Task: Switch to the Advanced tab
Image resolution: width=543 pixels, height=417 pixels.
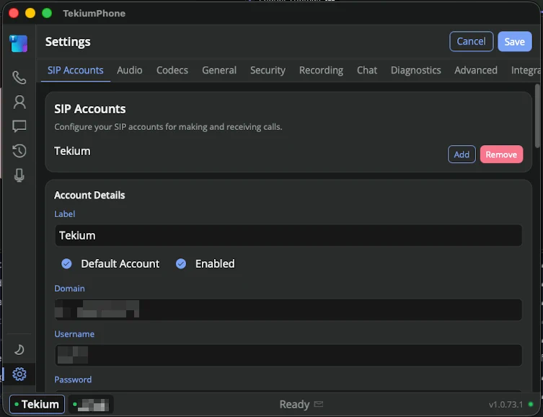Action: click(476, 70)
